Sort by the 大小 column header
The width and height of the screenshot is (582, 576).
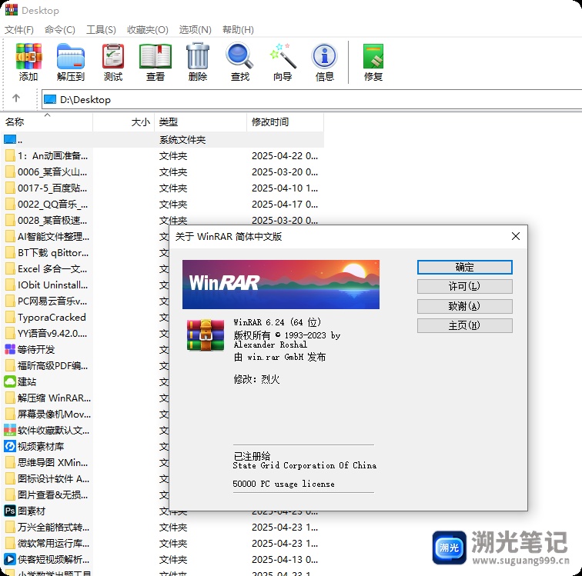coord(124,122)
